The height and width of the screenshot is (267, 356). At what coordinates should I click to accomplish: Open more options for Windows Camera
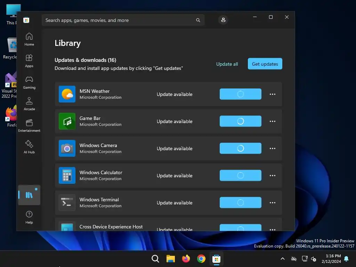tap(273, 148)
